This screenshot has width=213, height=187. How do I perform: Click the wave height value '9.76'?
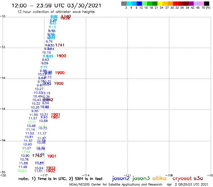49,41
